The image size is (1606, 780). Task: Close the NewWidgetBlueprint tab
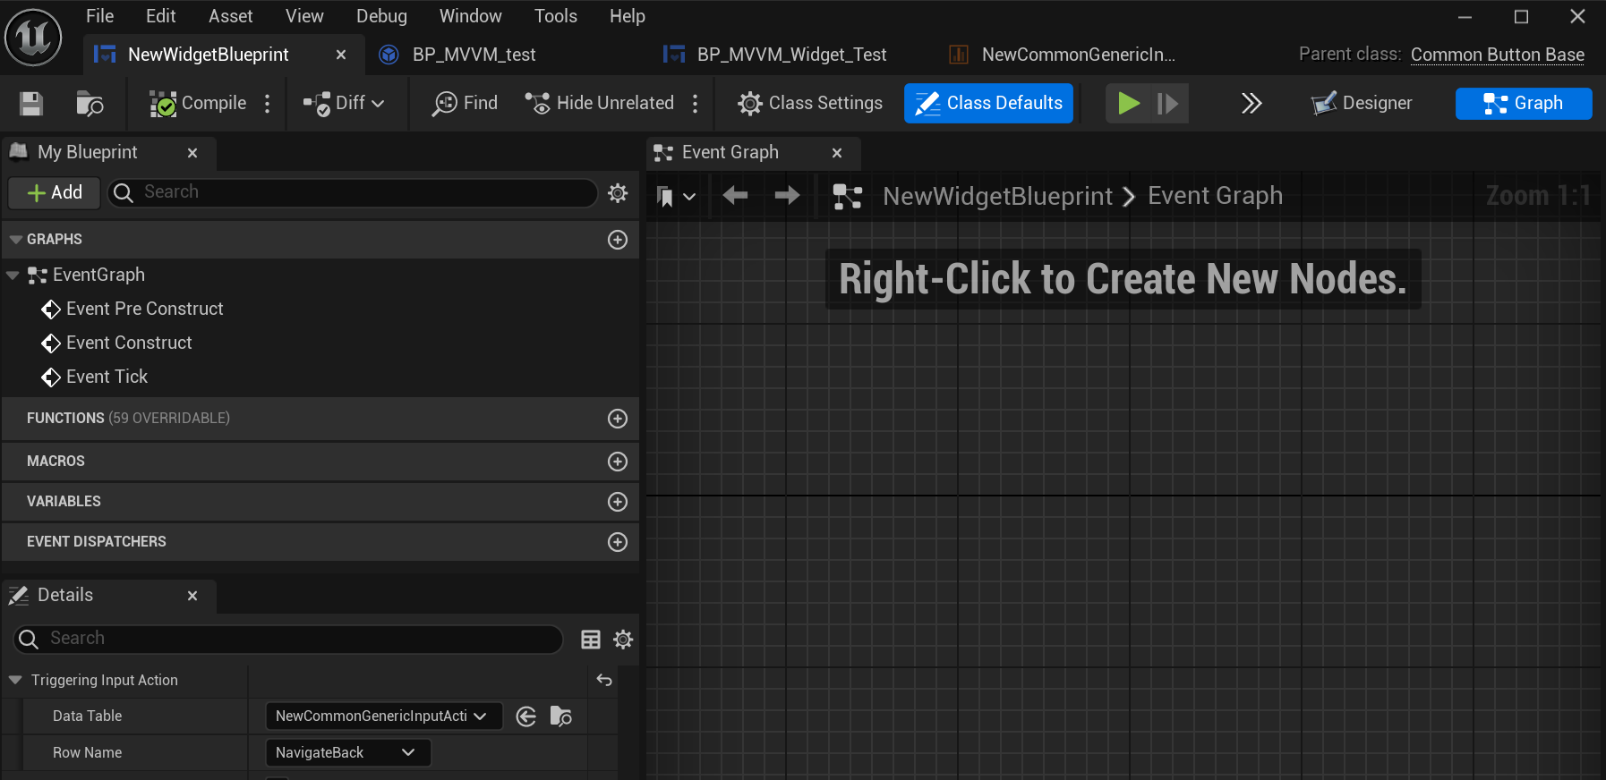341,55
